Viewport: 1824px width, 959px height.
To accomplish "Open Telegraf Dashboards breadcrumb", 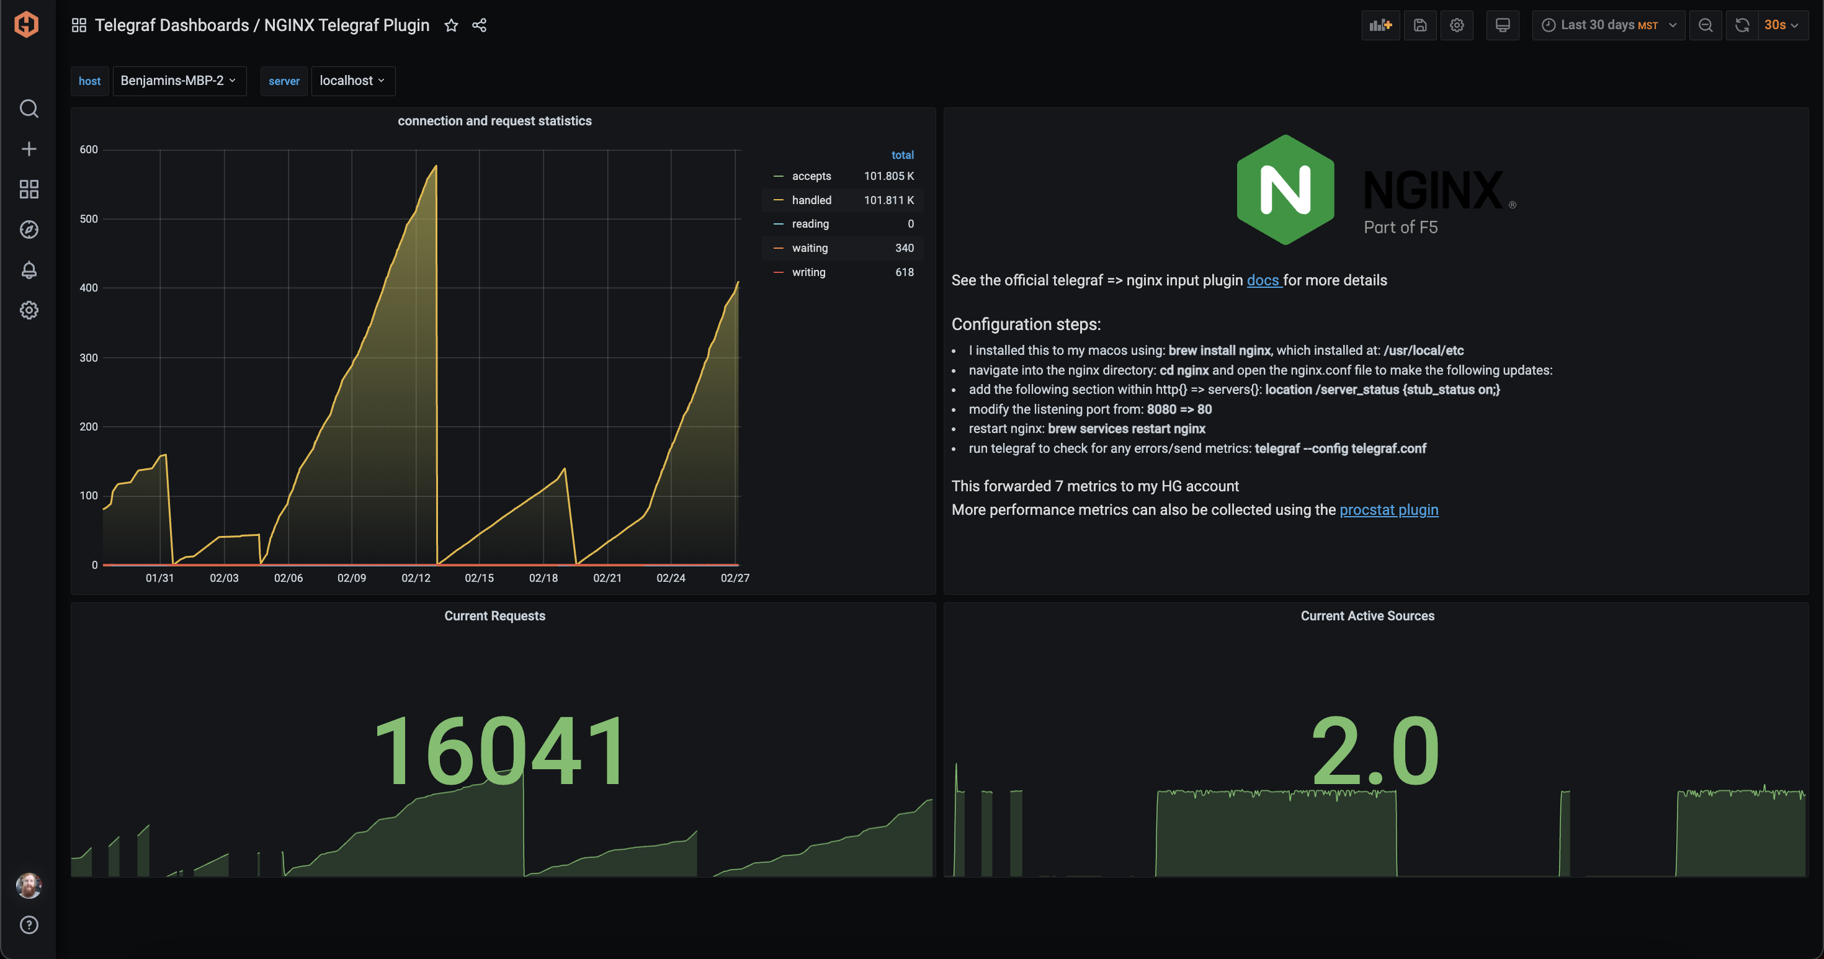I will [175, 24].
